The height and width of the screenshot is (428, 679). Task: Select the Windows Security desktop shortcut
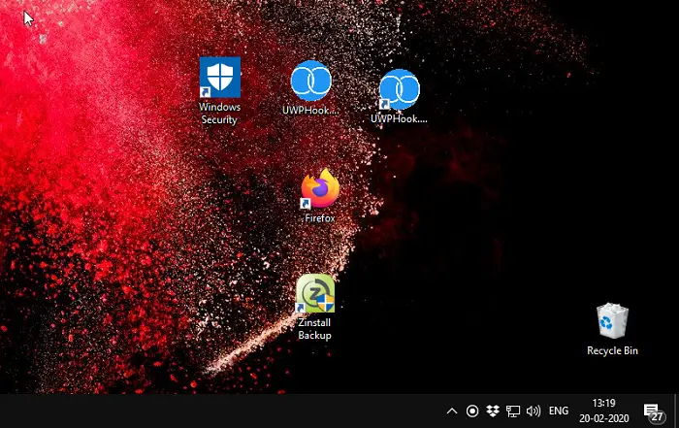219,90
